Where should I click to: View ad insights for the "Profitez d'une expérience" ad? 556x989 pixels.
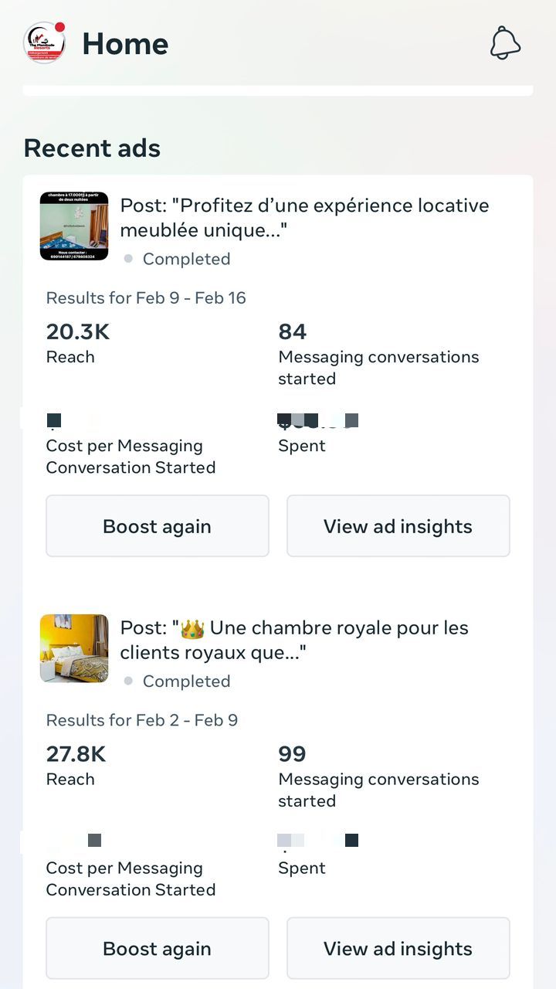tap(398, 526)
